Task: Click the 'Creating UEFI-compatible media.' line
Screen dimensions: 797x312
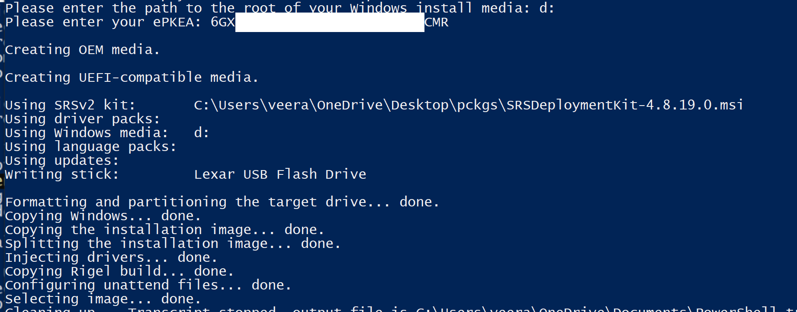Action: click(132, 77)
